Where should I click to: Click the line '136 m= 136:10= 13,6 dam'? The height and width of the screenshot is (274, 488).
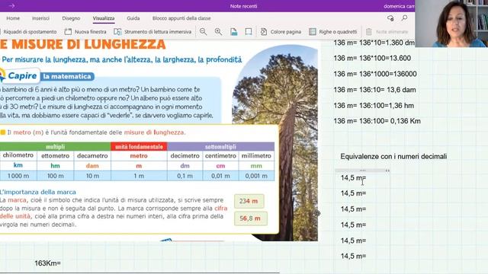pyautogui.click(x=374, y=90)
